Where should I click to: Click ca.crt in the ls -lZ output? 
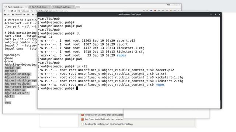click(161, 74)
